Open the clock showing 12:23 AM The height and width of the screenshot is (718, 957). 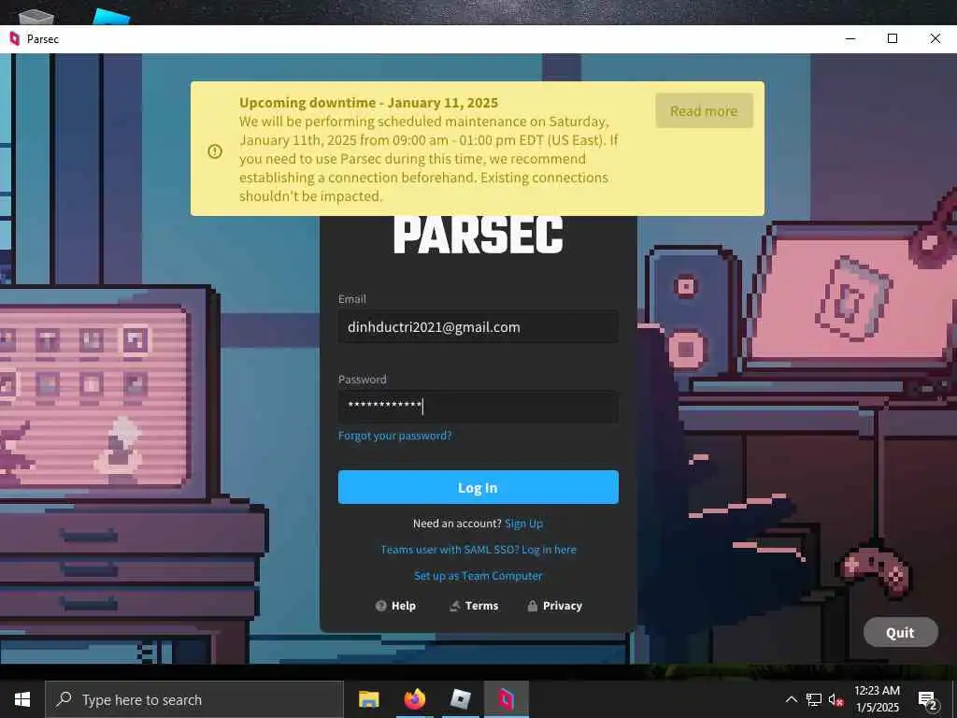[x=877, y=699]
